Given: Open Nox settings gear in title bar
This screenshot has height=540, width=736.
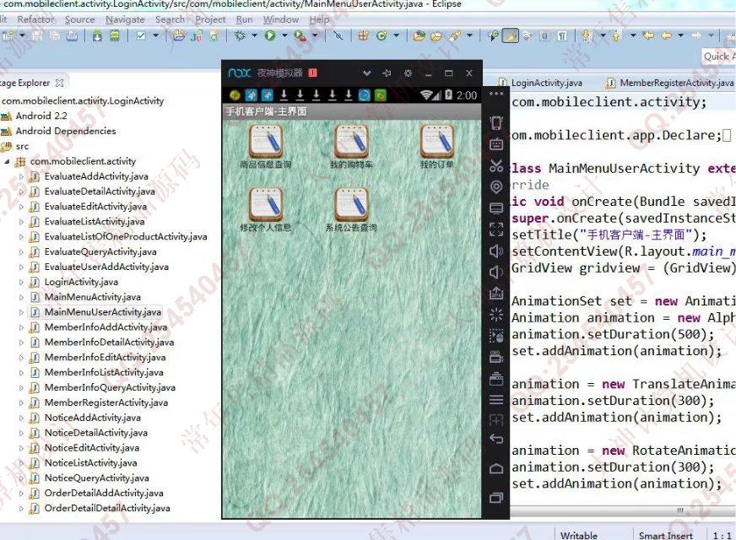Looking at the screenshot, I should [x=408, y=73].
